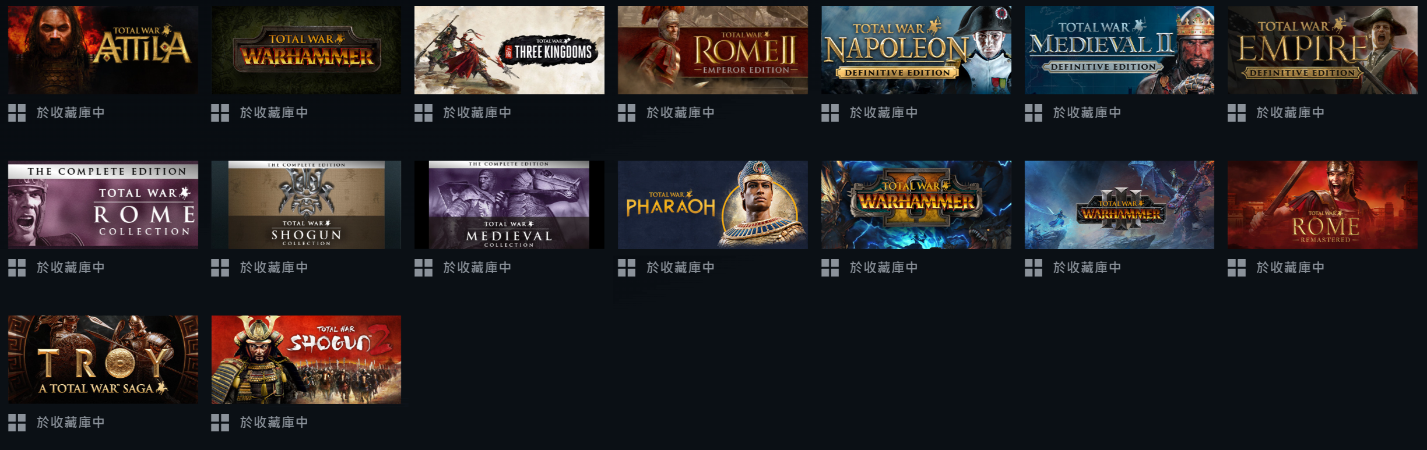Open Total War Warhammer first game banner
Viewport: 1427px width, 450px height.
(306, 50)
